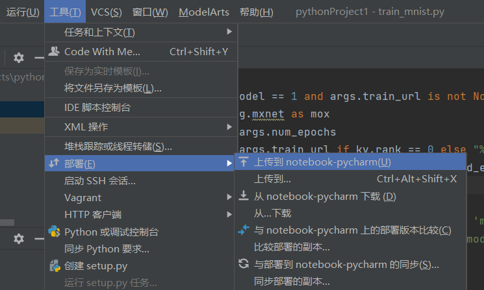This screenshot has width=484, height=290.
Task: Click the lower panel settings gear icon
Action: point(19,239)
